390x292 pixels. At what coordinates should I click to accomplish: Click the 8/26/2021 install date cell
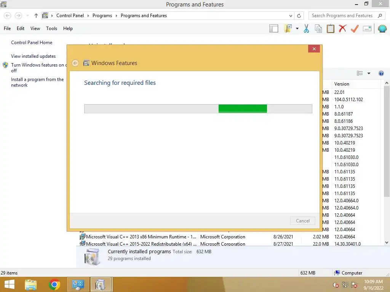(283, 236)
